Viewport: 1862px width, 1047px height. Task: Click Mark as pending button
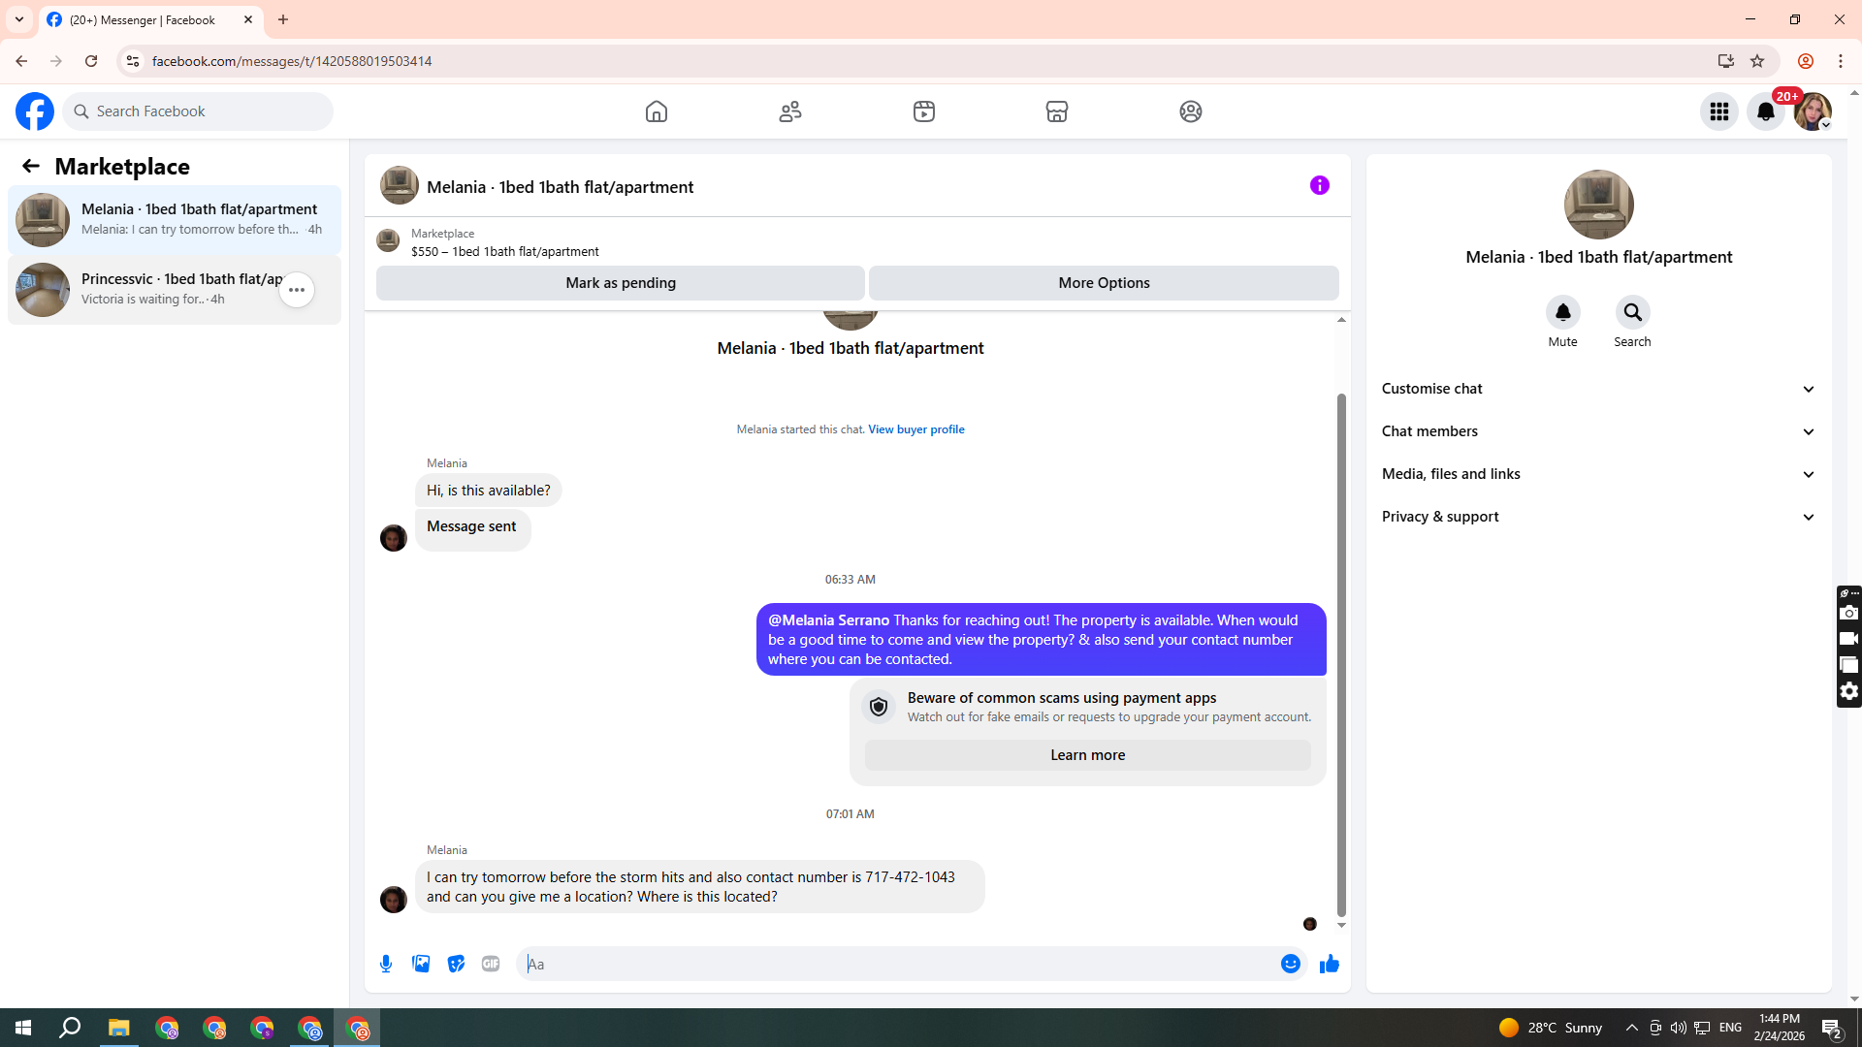(620, 283)
